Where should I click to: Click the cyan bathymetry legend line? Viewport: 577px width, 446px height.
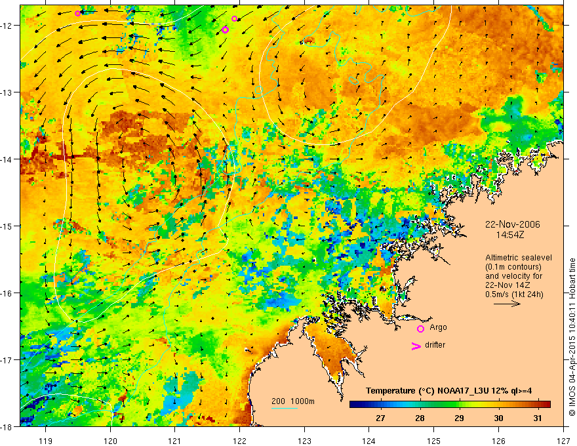click(285, 408)
